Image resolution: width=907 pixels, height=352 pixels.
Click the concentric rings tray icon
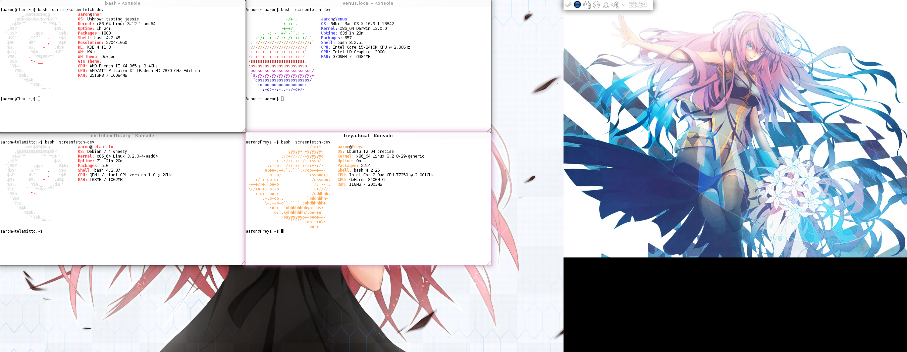[x=596, y=5]
